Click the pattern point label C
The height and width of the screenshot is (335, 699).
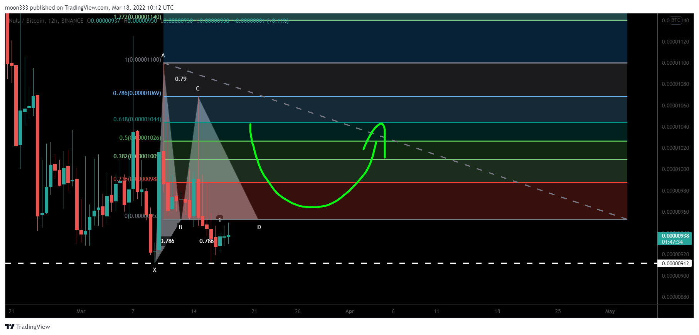(198, 89)
